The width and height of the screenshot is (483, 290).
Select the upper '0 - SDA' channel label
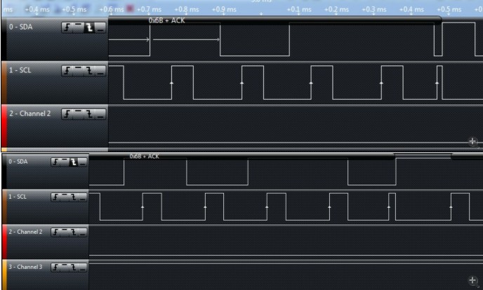(x=20, y=27)
